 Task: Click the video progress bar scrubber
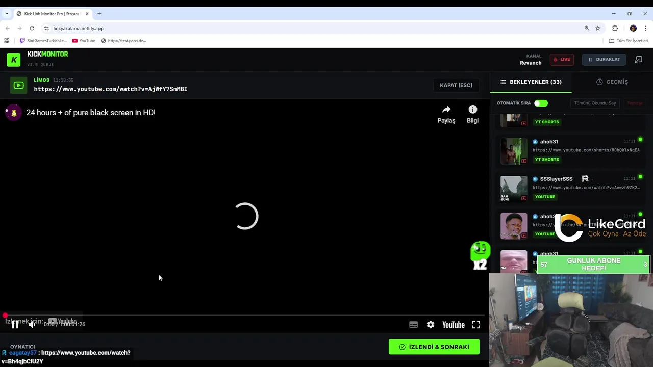point(5,316)
